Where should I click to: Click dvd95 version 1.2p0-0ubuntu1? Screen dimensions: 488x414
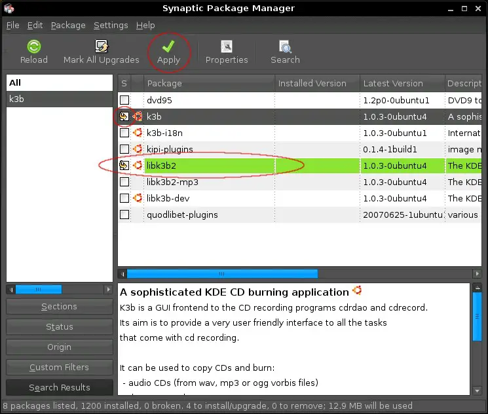pos(396,100)
